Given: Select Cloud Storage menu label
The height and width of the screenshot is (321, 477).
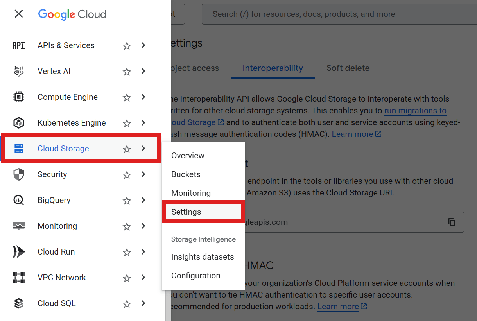Looking at the screenshot, I should pos(63,149).
